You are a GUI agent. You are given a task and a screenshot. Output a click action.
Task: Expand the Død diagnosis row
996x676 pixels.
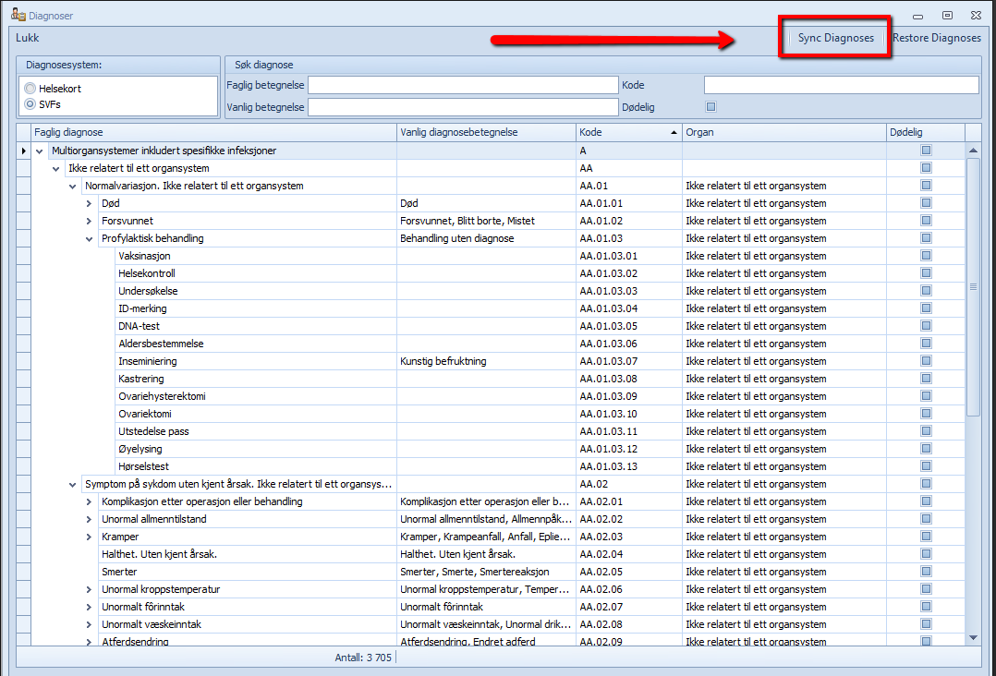tap(90, 203)
